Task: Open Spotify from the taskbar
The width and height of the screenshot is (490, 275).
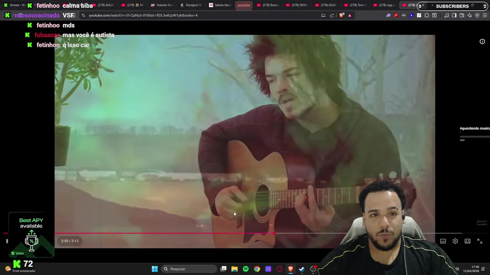Action: pos(246,269)
